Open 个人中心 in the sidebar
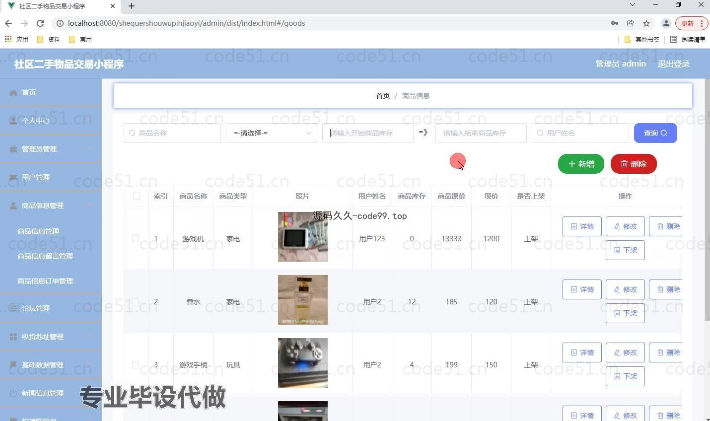 click(x=51, y=121)
